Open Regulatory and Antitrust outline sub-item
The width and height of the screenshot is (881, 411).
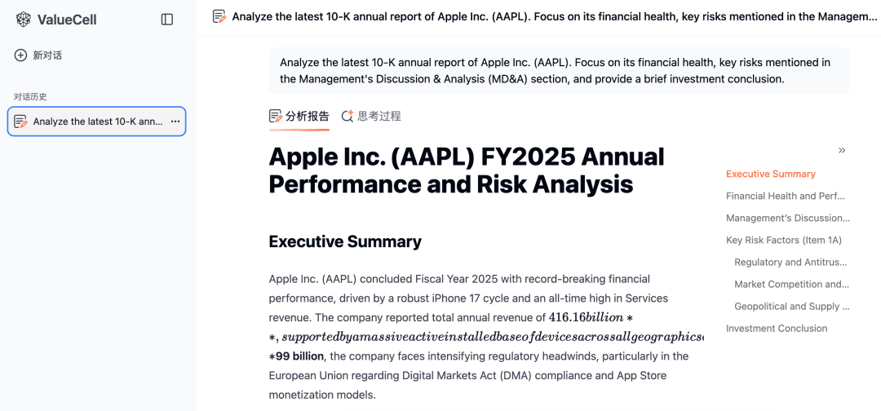790,263
